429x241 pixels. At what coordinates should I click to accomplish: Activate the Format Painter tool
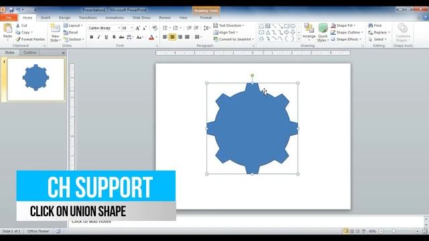point(30,39)
